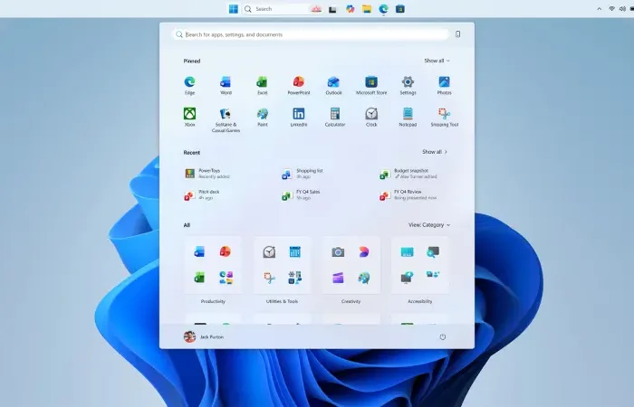Expand the system tray hidden icons chevron
Viewport: 634px width, 407px height.
[599, 9]
